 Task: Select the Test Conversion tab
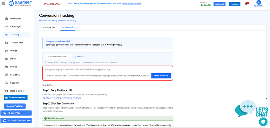[x=68, y=28]
